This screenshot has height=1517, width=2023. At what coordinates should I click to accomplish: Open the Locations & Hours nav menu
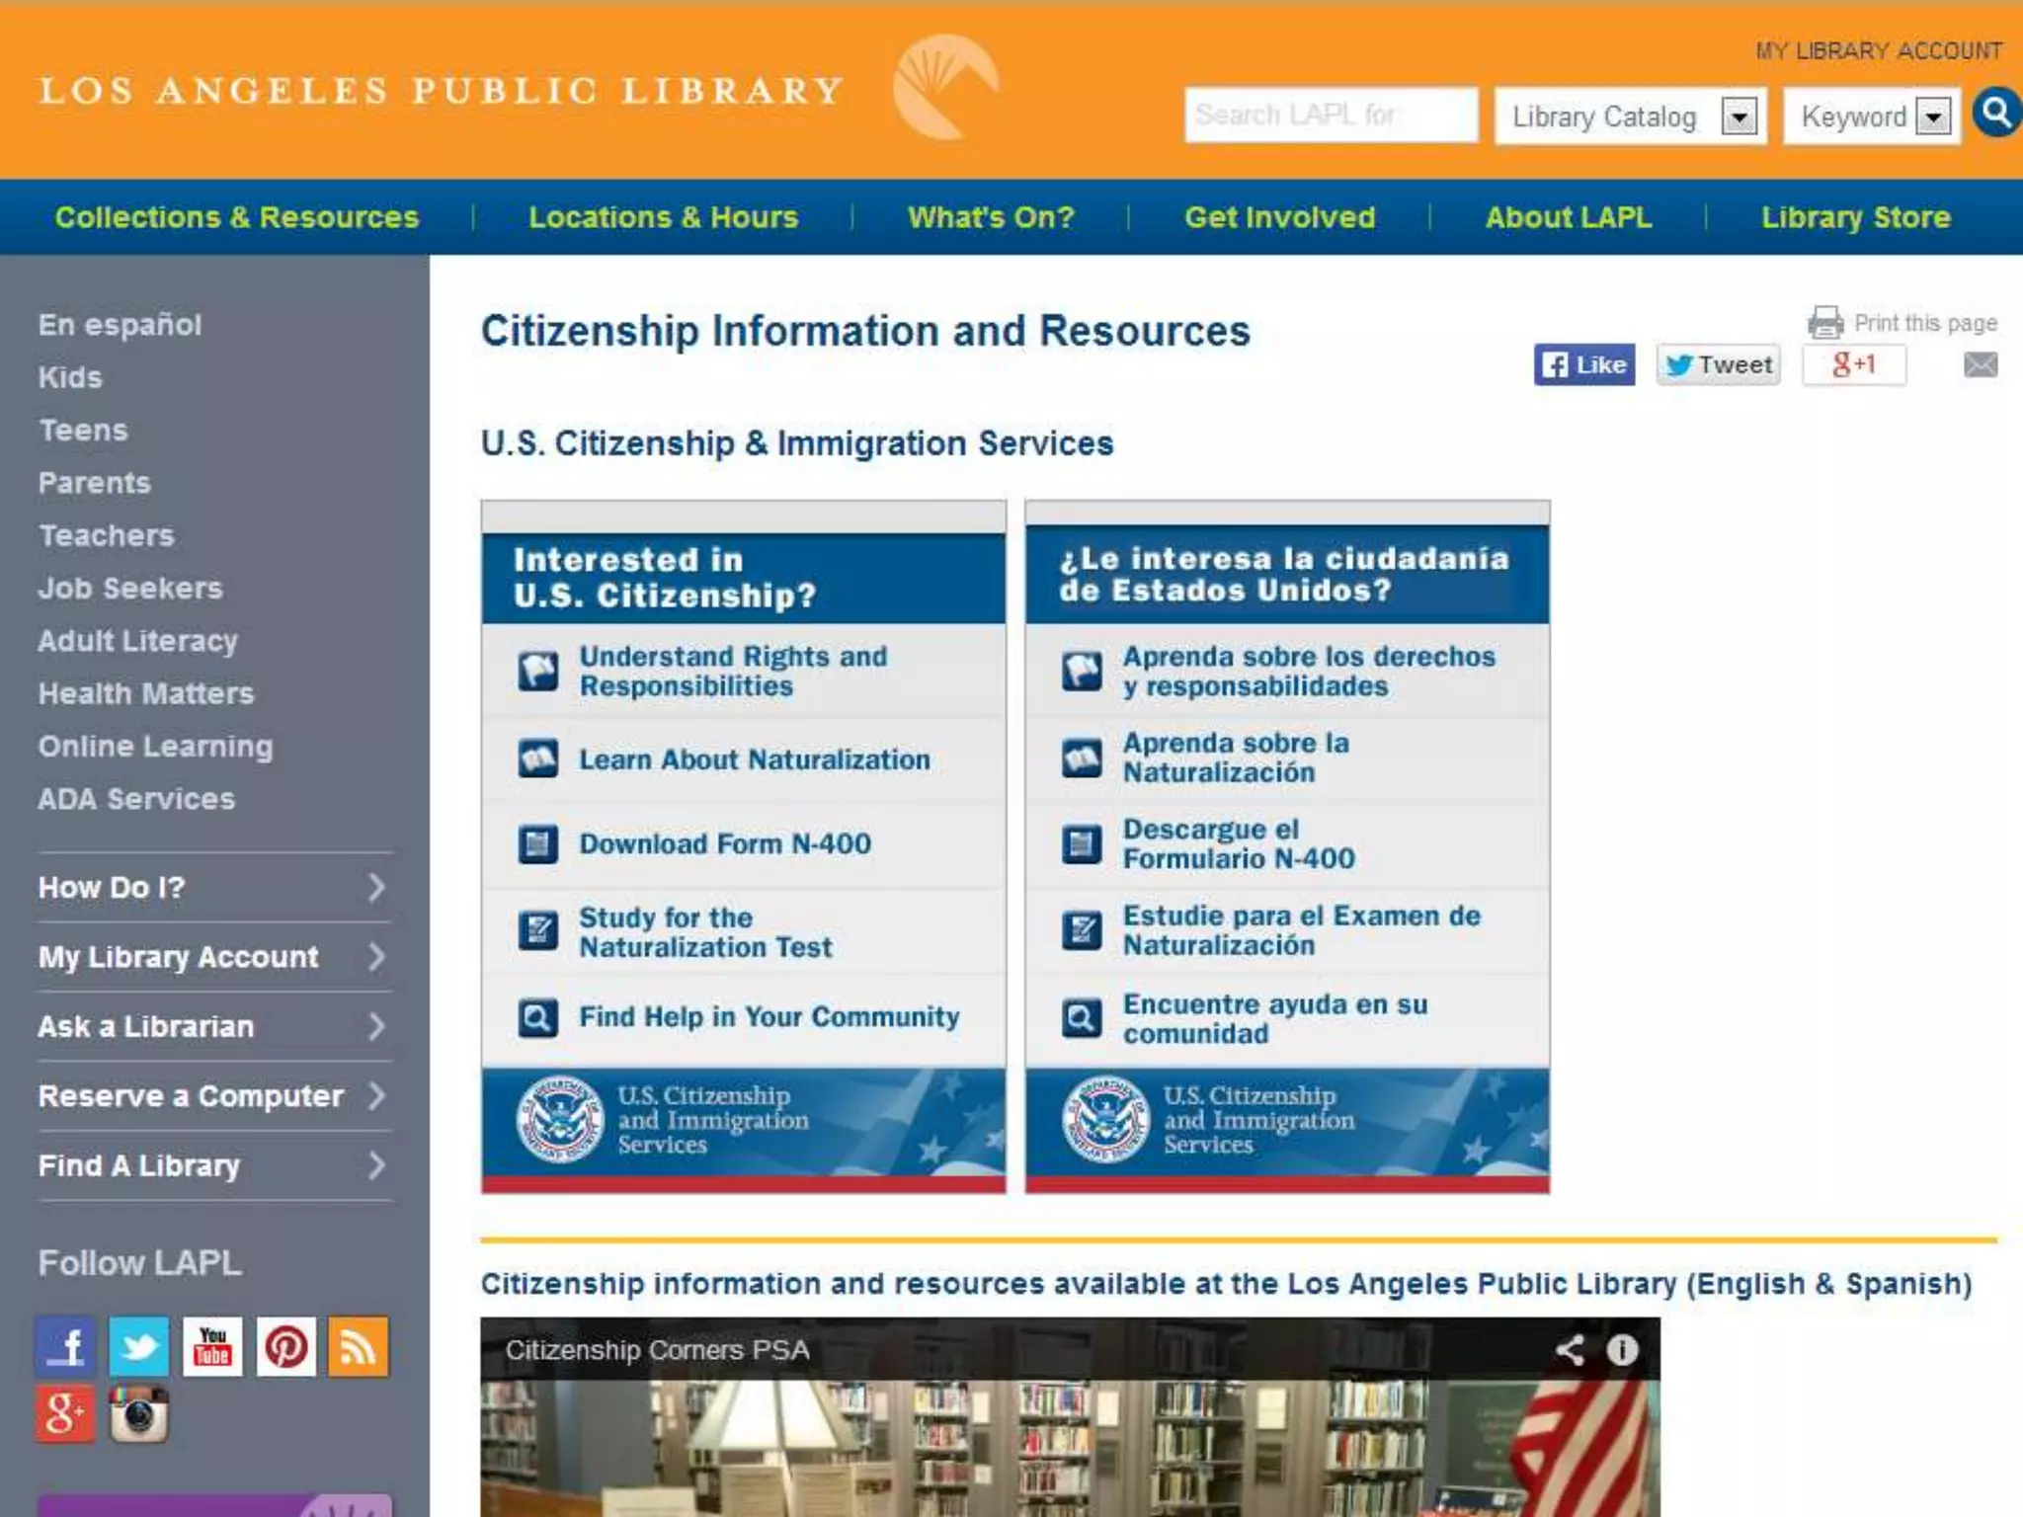(x=663, y=217)
